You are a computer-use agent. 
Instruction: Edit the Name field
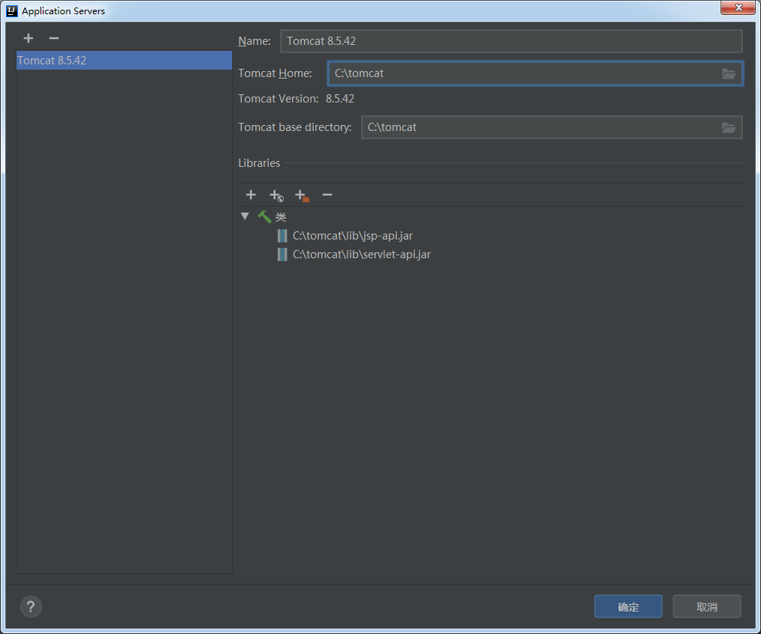[x=511, y=40]
